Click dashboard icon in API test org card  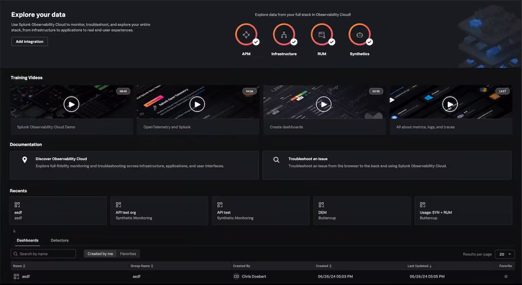(118, 204)
